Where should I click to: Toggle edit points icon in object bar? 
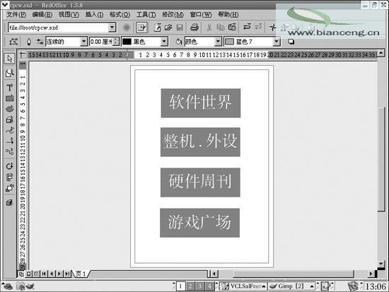[x=13, y=42]
